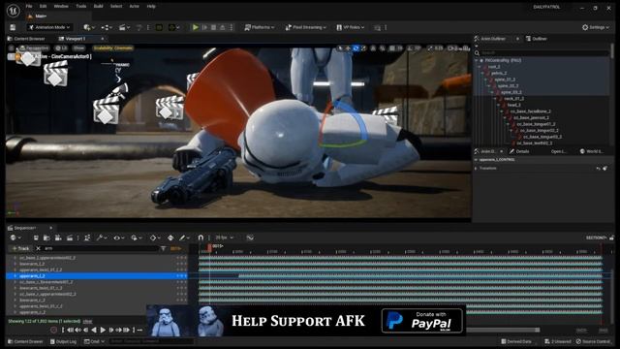This screenshot has width=620, height=349.
Task: Open the Build menu
Action: pyautogui.click(x=99, y=7)
